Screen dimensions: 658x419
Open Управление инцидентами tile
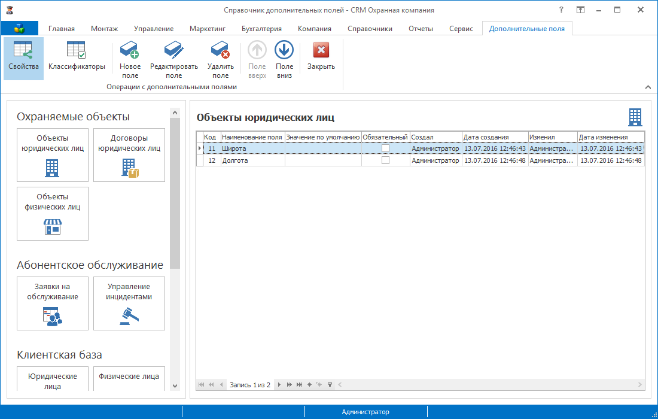tap(129, 303)
